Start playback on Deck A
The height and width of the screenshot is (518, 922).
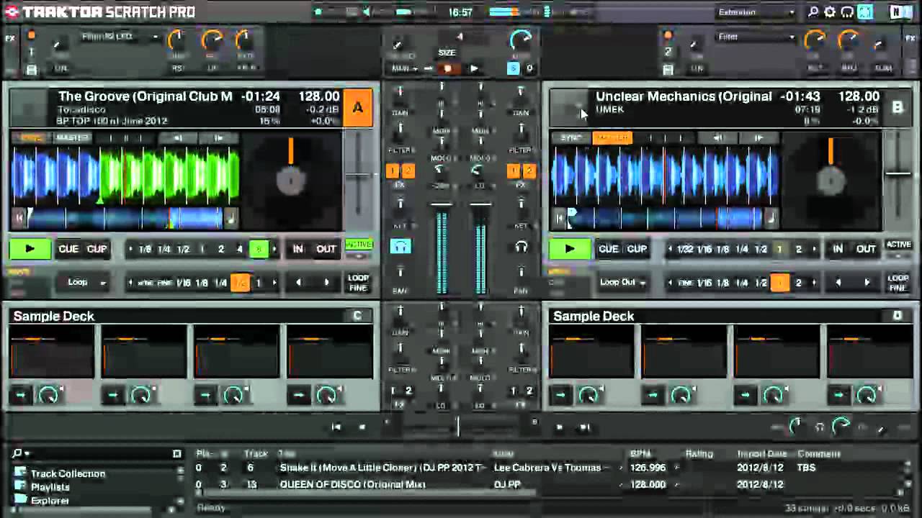(x=30, y=249)
